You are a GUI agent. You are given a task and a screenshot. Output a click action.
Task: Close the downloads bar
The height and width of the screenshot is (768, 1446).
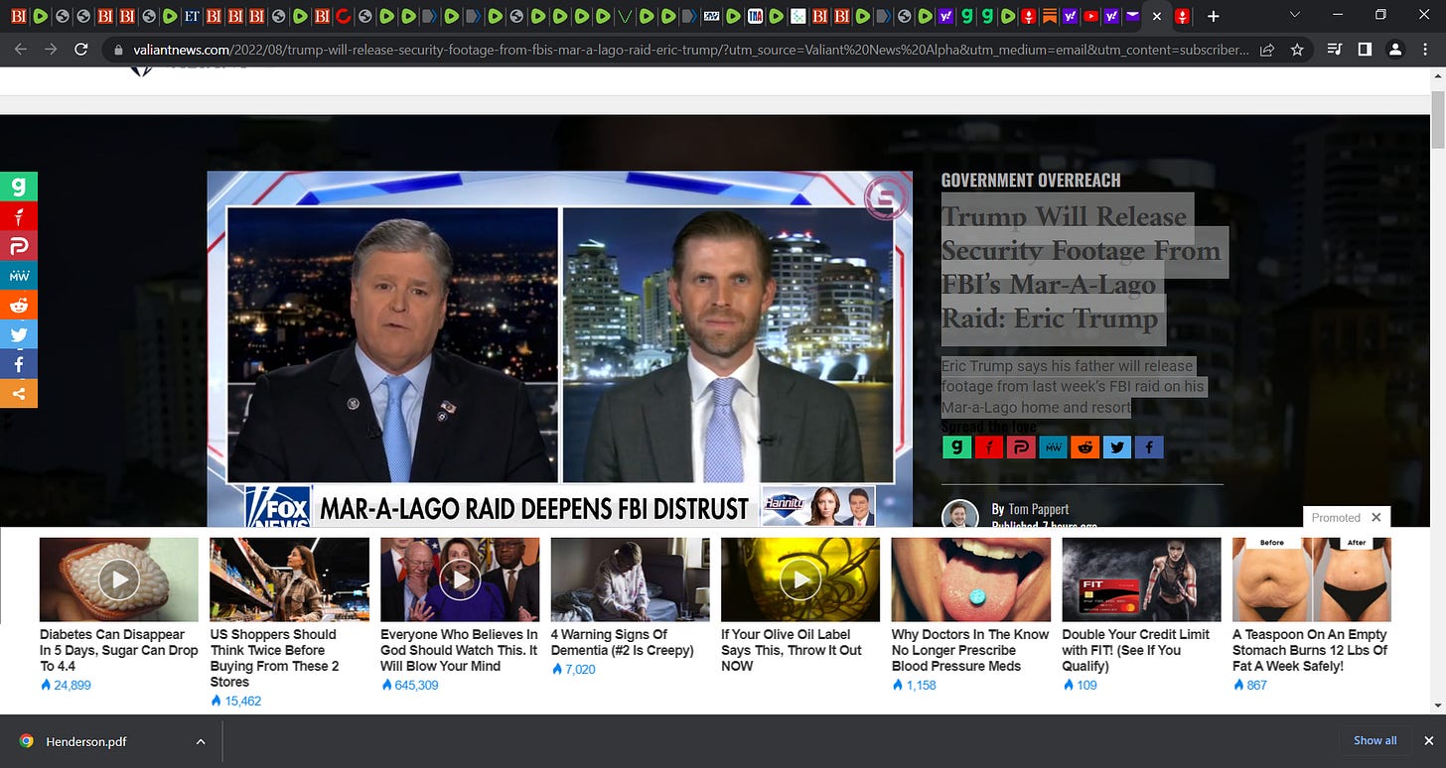click(1431, 741)
